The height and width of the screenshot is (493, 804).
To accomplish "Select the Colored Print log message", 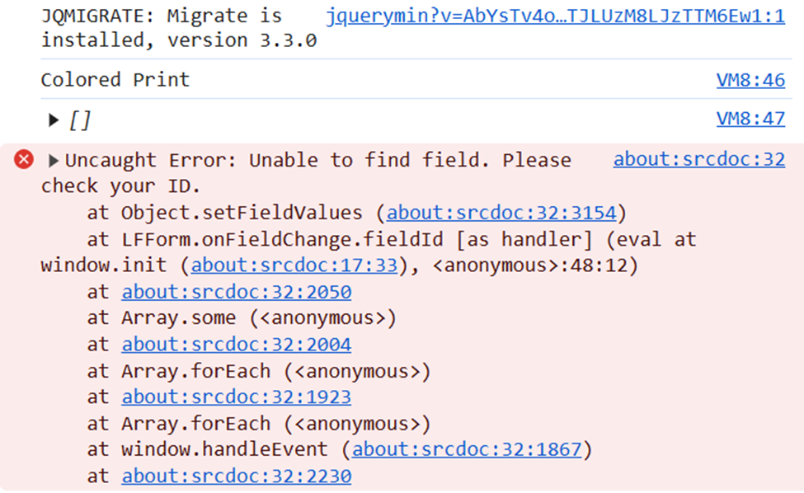I will click(115, 80).
